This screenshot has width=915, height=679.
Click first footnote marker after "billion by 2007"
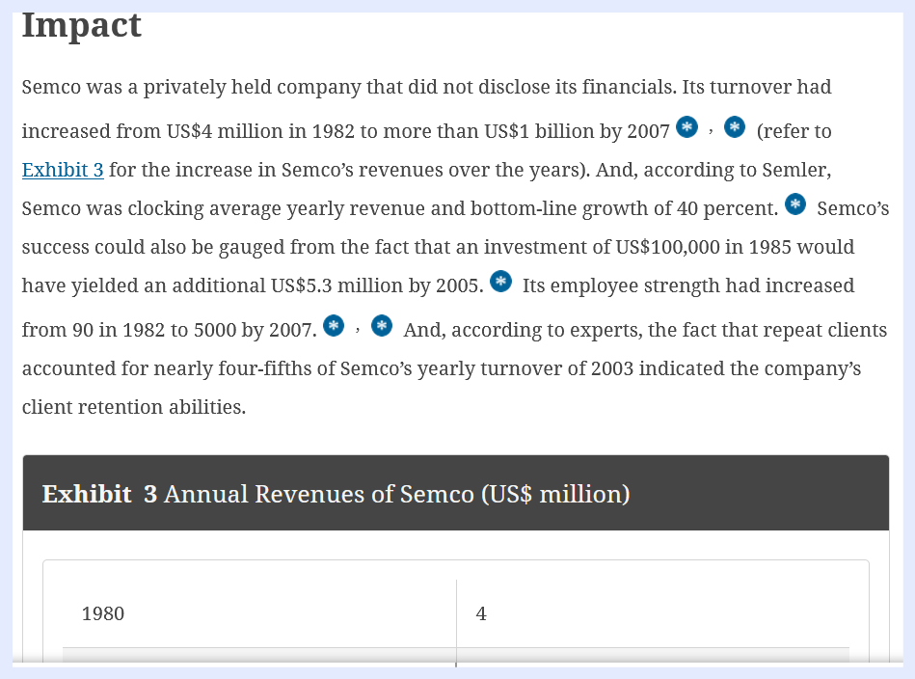[686, 126]
